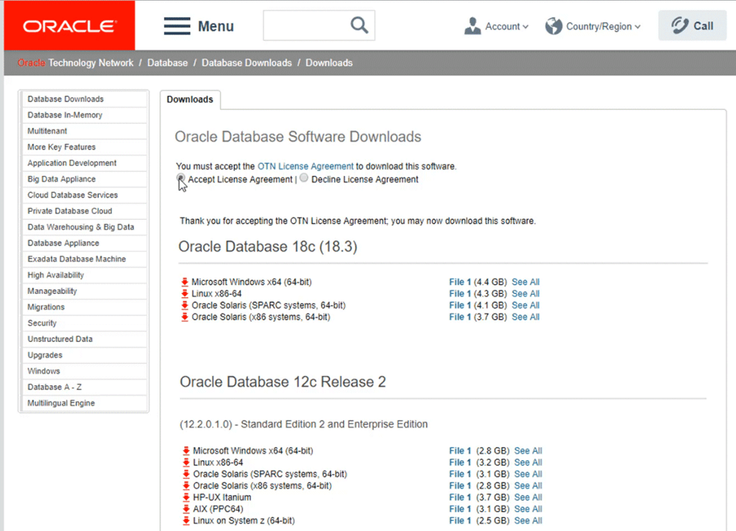Viewport: 736px width, 531px height.
Task: Select Decline License Agreement radio button
Action: pos(304,177)
